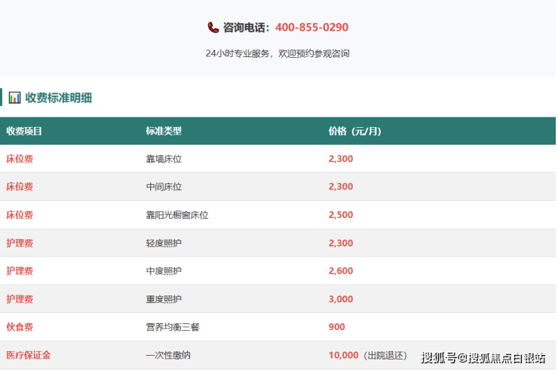
Task: Click the 伙食费 item label
Action: pyautogui.click(x=20, y=327)
